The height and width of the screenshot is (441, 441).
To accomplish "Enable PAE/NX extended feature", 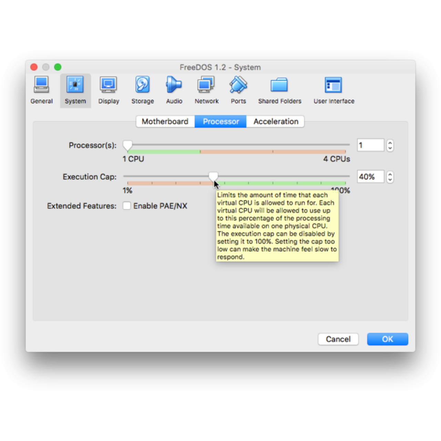I will 127,206.
